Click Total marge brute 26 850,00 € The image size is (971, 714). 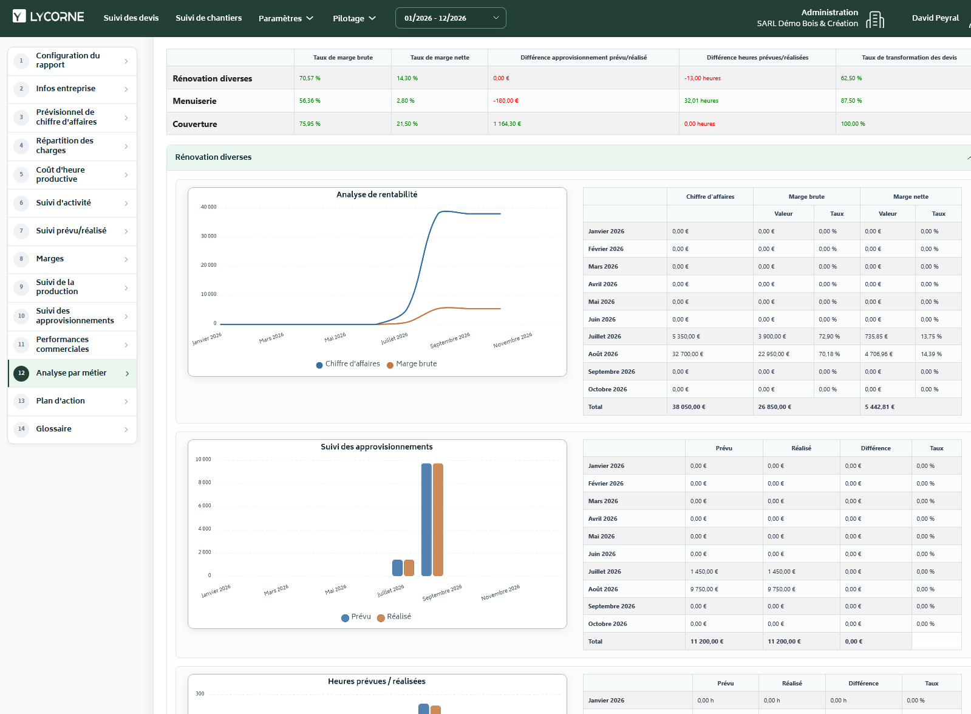774,407
